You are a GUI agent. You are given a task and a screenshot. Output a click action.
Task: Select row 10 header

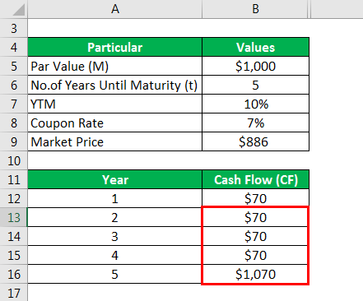14,160
